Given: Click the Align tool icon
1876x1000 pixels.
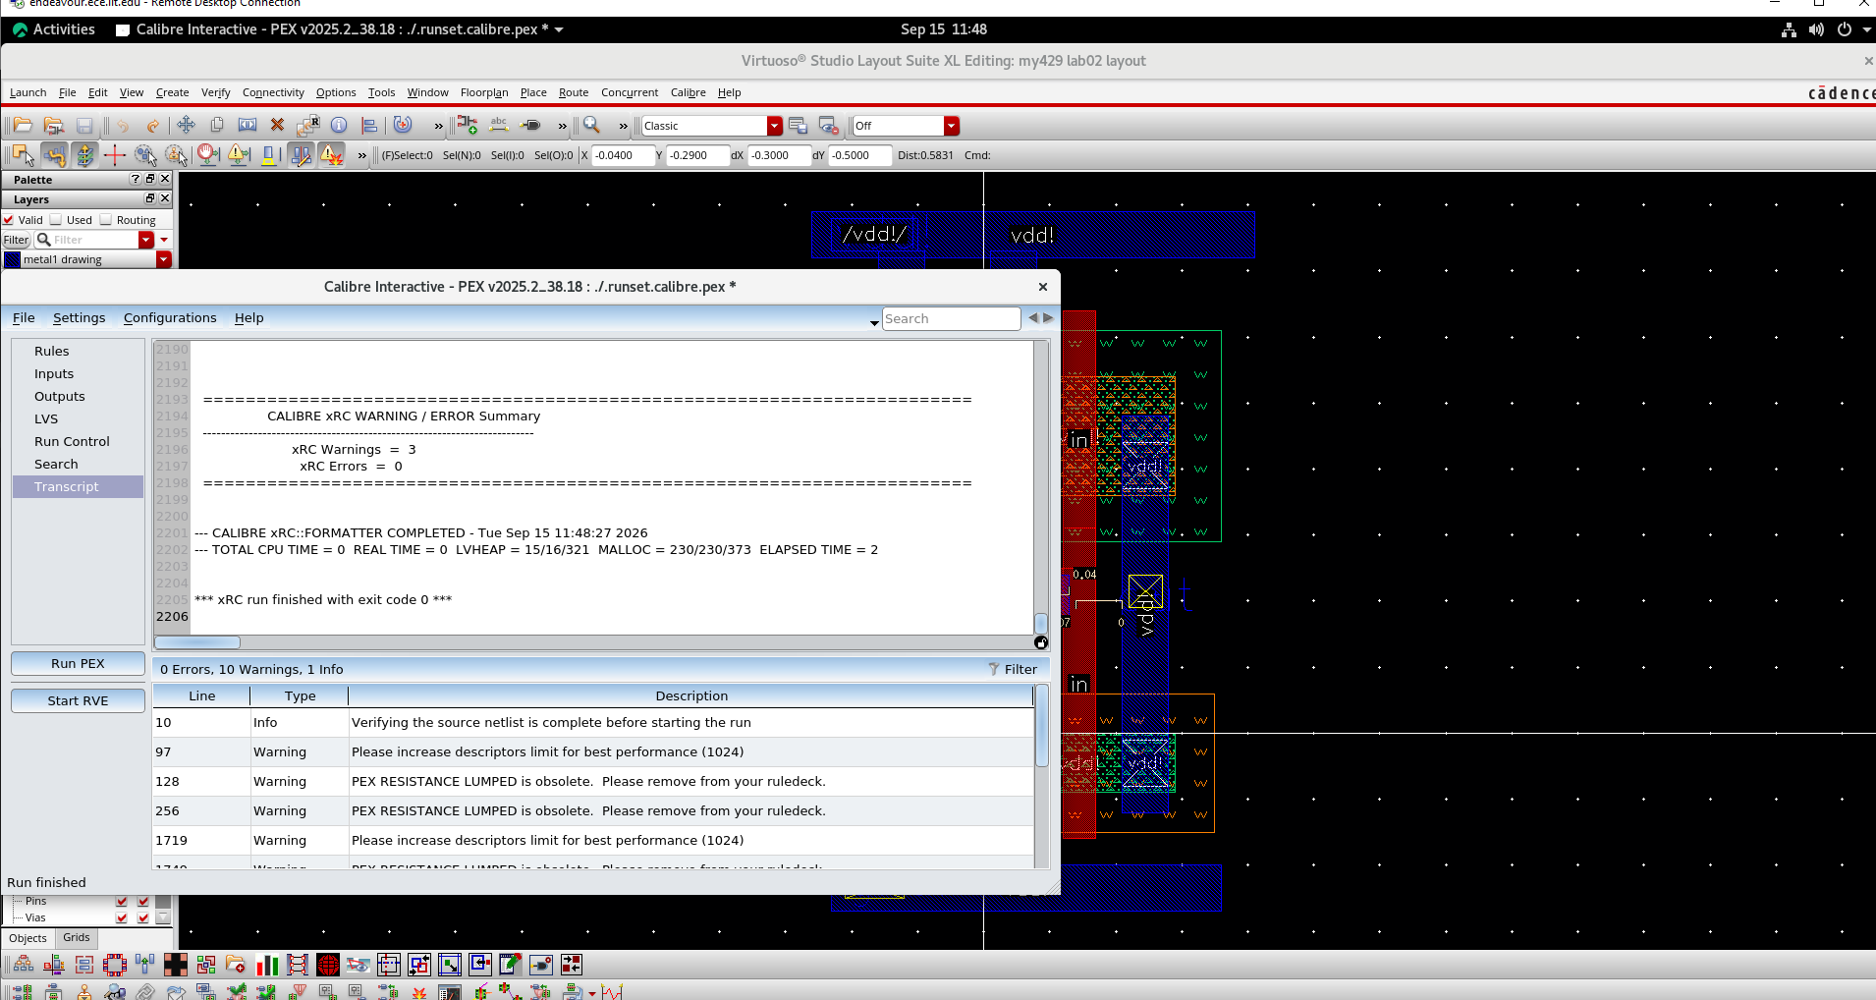Looking at the screenshot, I should click(369, 125).
